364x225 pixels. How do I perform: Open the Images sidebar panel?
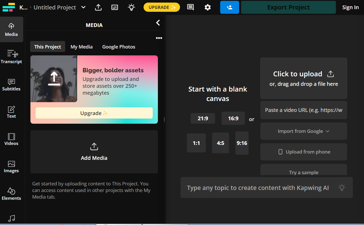[x=11, y=166]
